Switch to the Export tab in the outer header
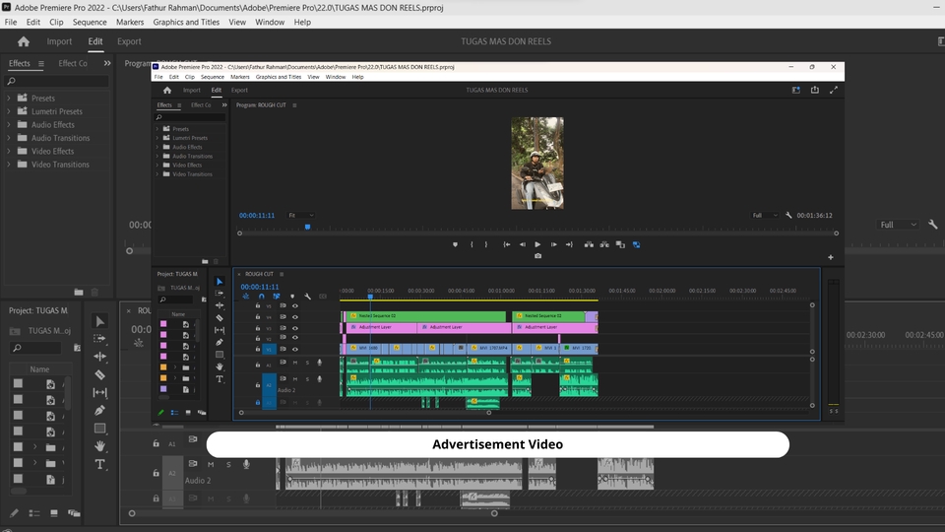This screenshot has width=945, height=532. point(129,41)
